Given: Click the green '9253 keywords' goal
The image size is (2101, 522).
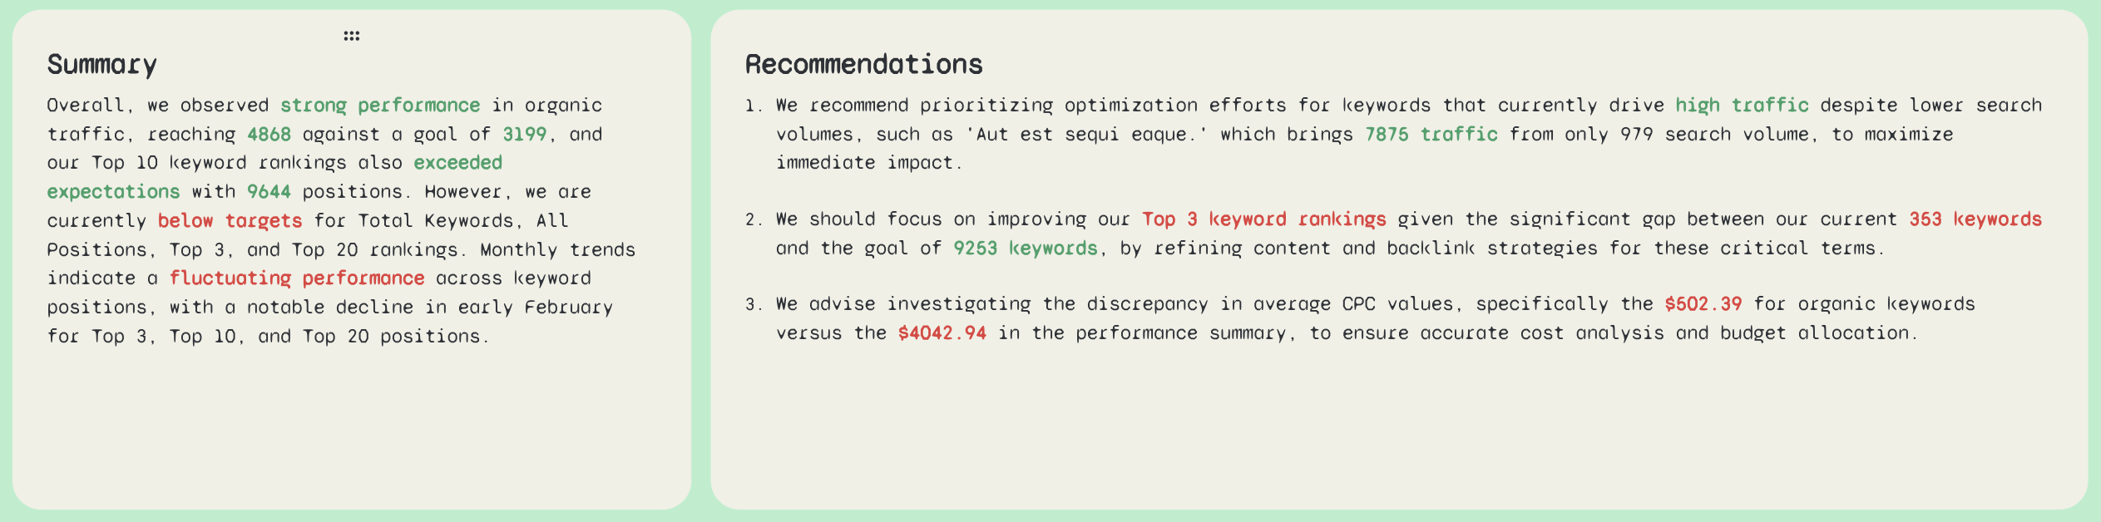Looking at the screenshot, I should [1025, 249].
